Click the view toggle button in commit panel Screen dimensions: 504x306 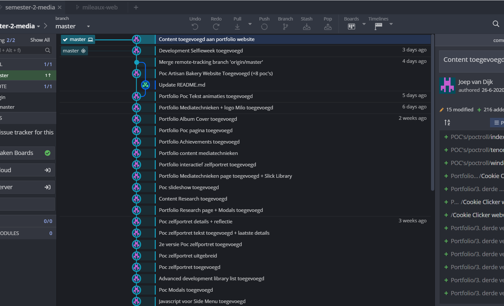[x=497, y=122]
